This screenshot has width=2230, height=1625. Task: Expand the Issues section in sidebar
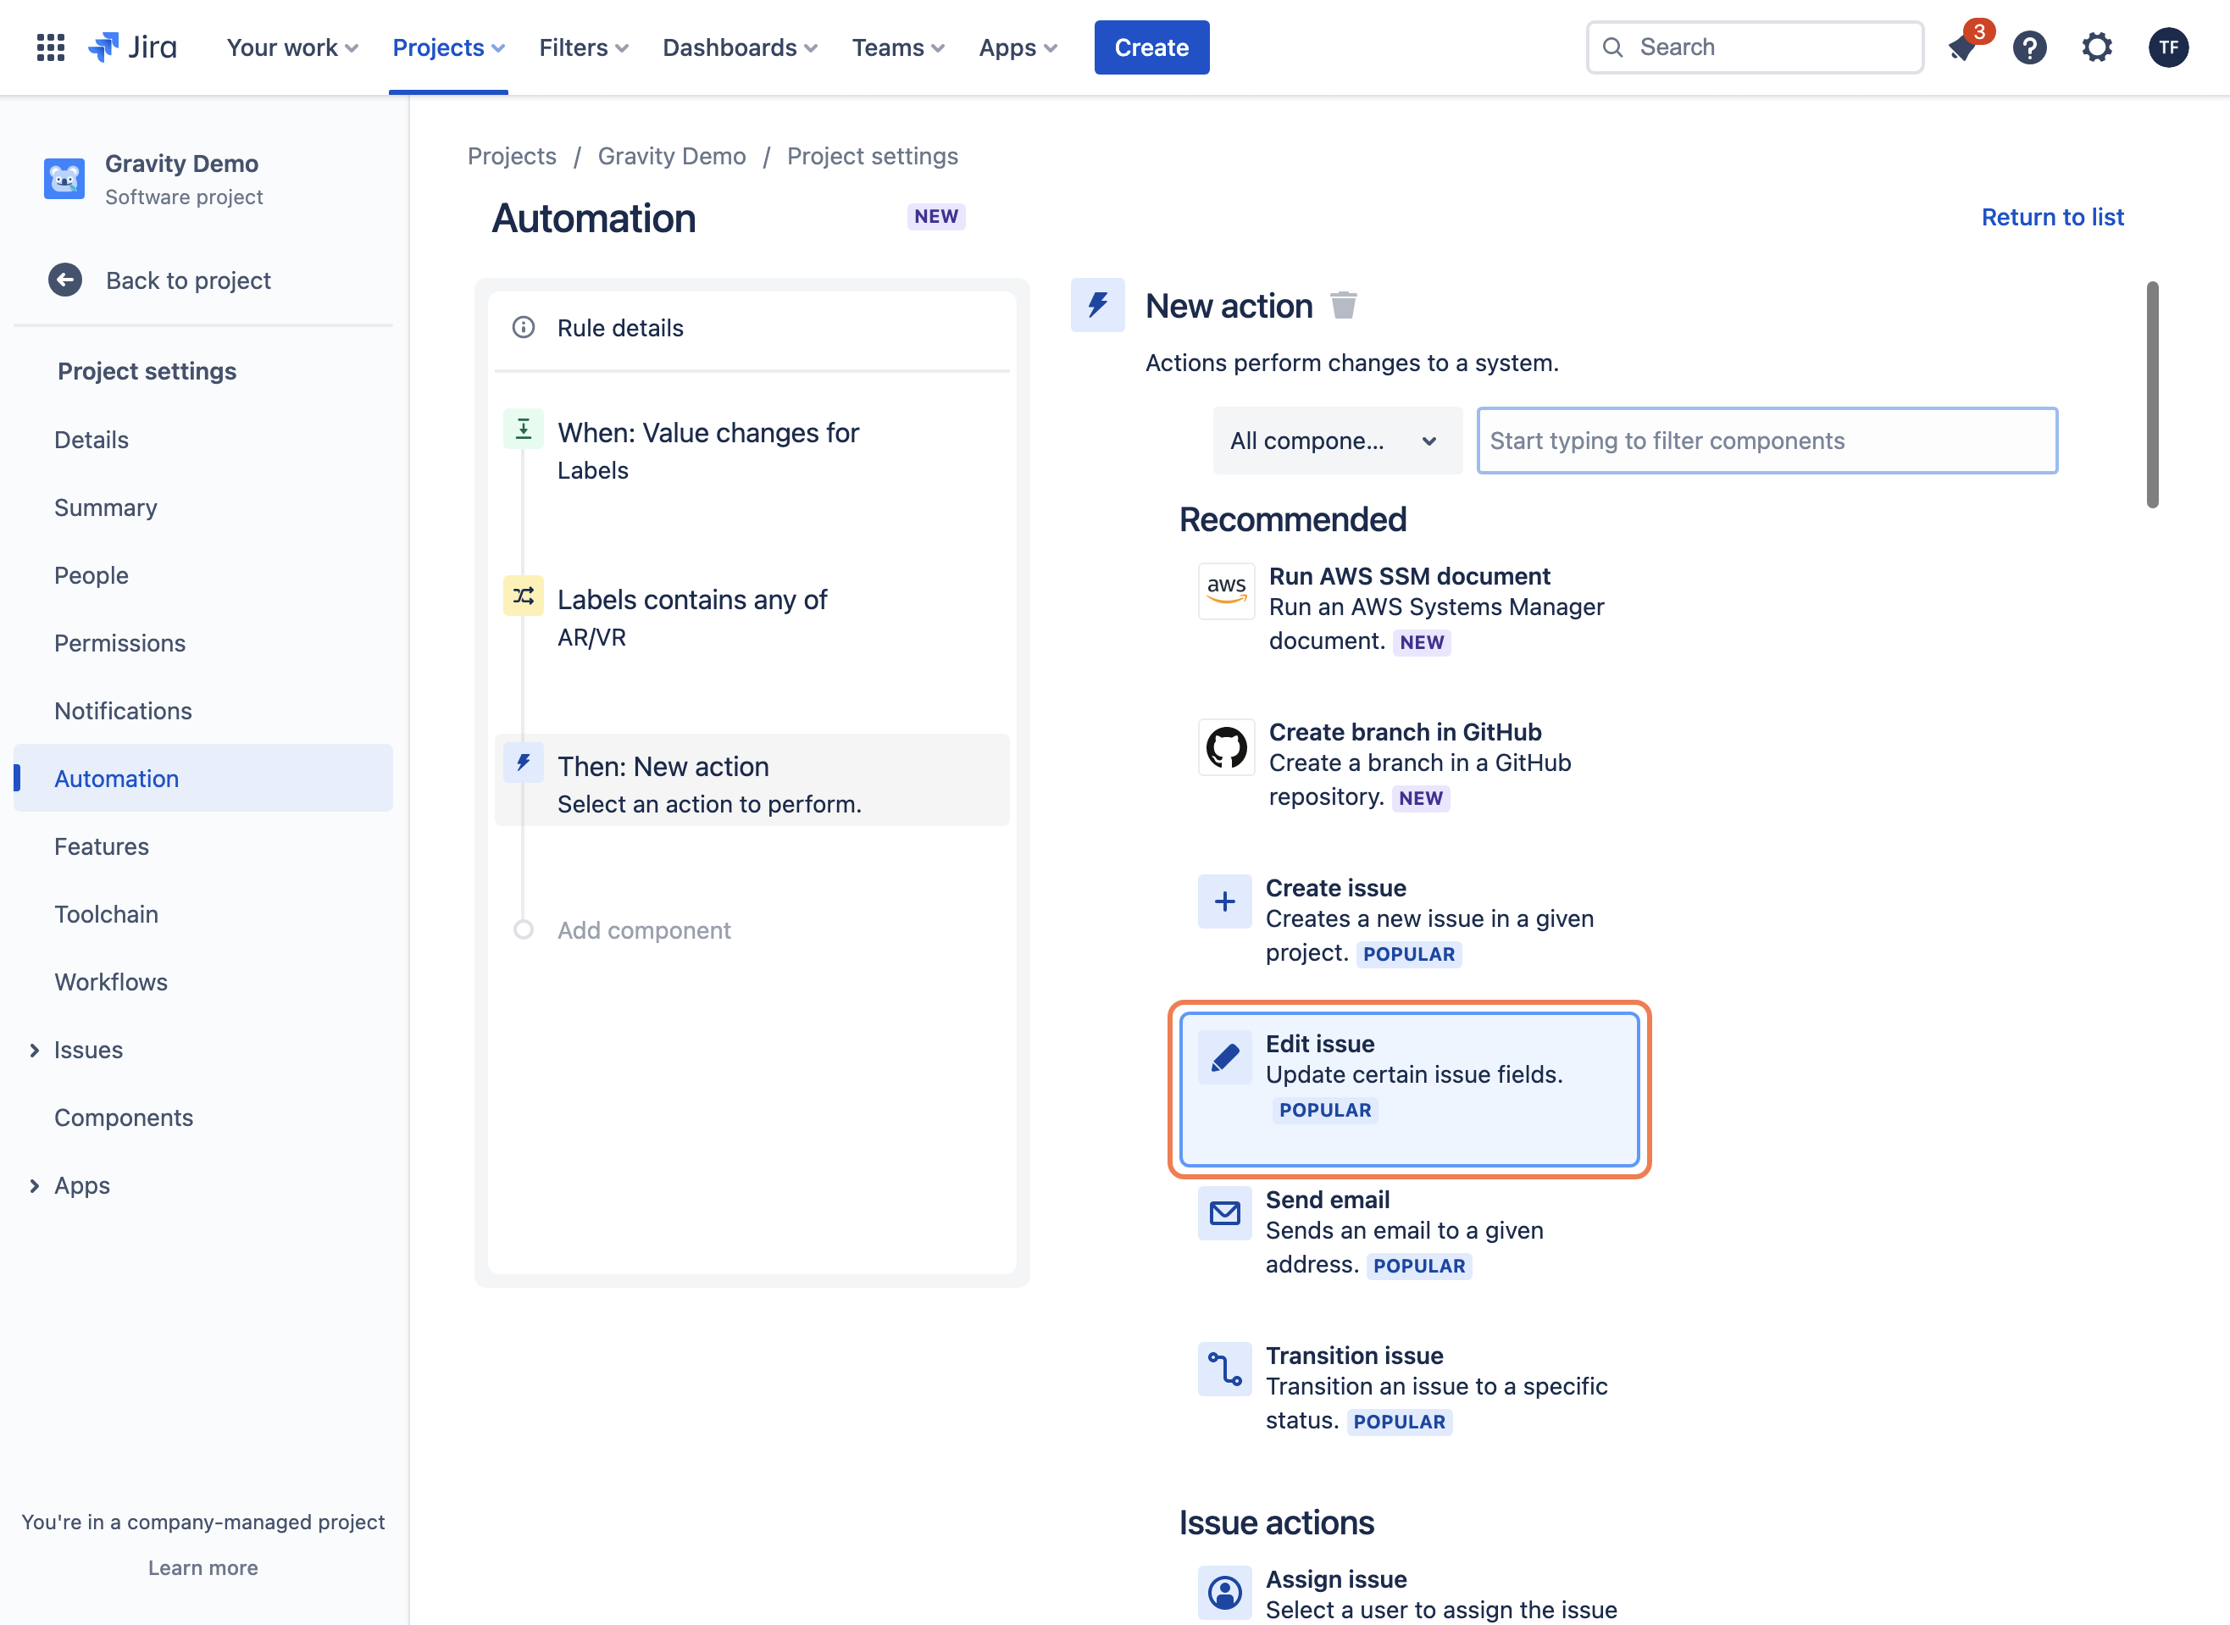coord(35,1051)
